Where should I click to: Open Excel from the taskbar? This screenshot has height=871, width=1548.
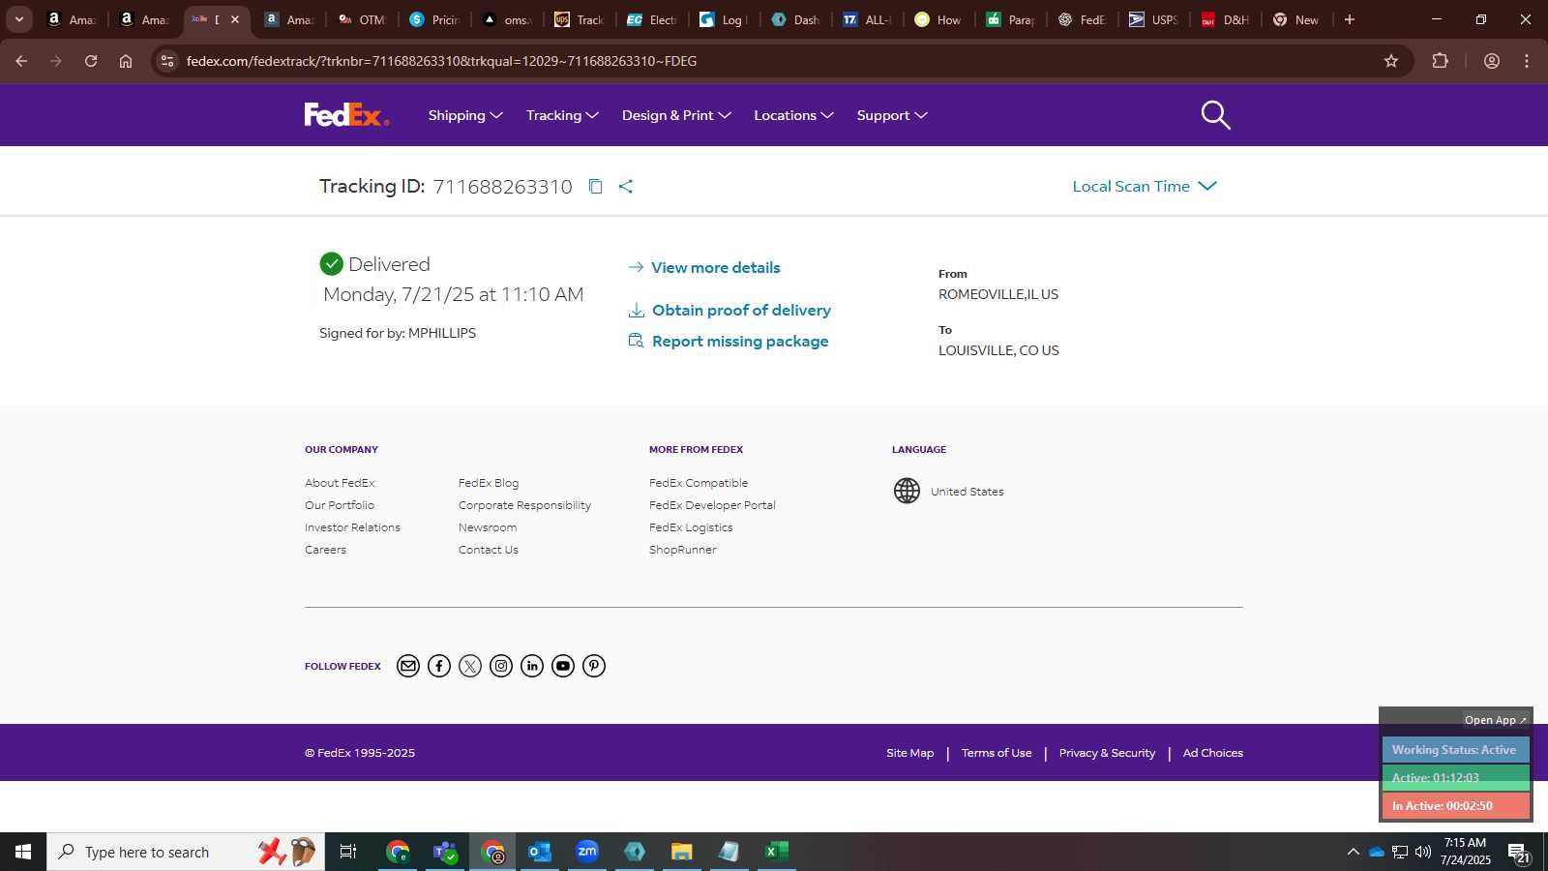pos(776,852)
